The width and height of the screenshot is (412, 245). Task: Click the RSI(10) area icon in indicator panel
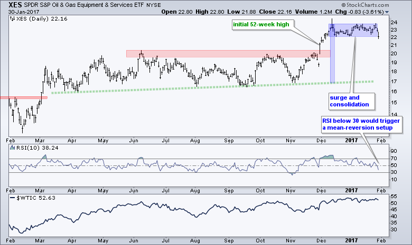(x=12, y=148)
